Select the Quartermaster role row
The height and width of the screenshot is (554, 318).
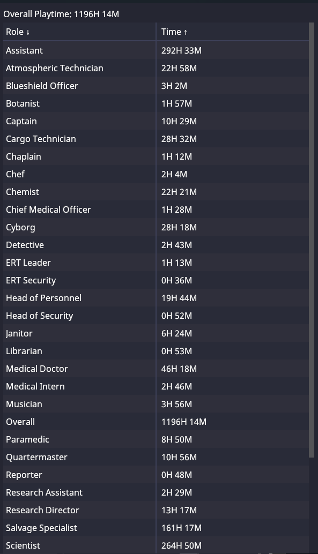156,457
